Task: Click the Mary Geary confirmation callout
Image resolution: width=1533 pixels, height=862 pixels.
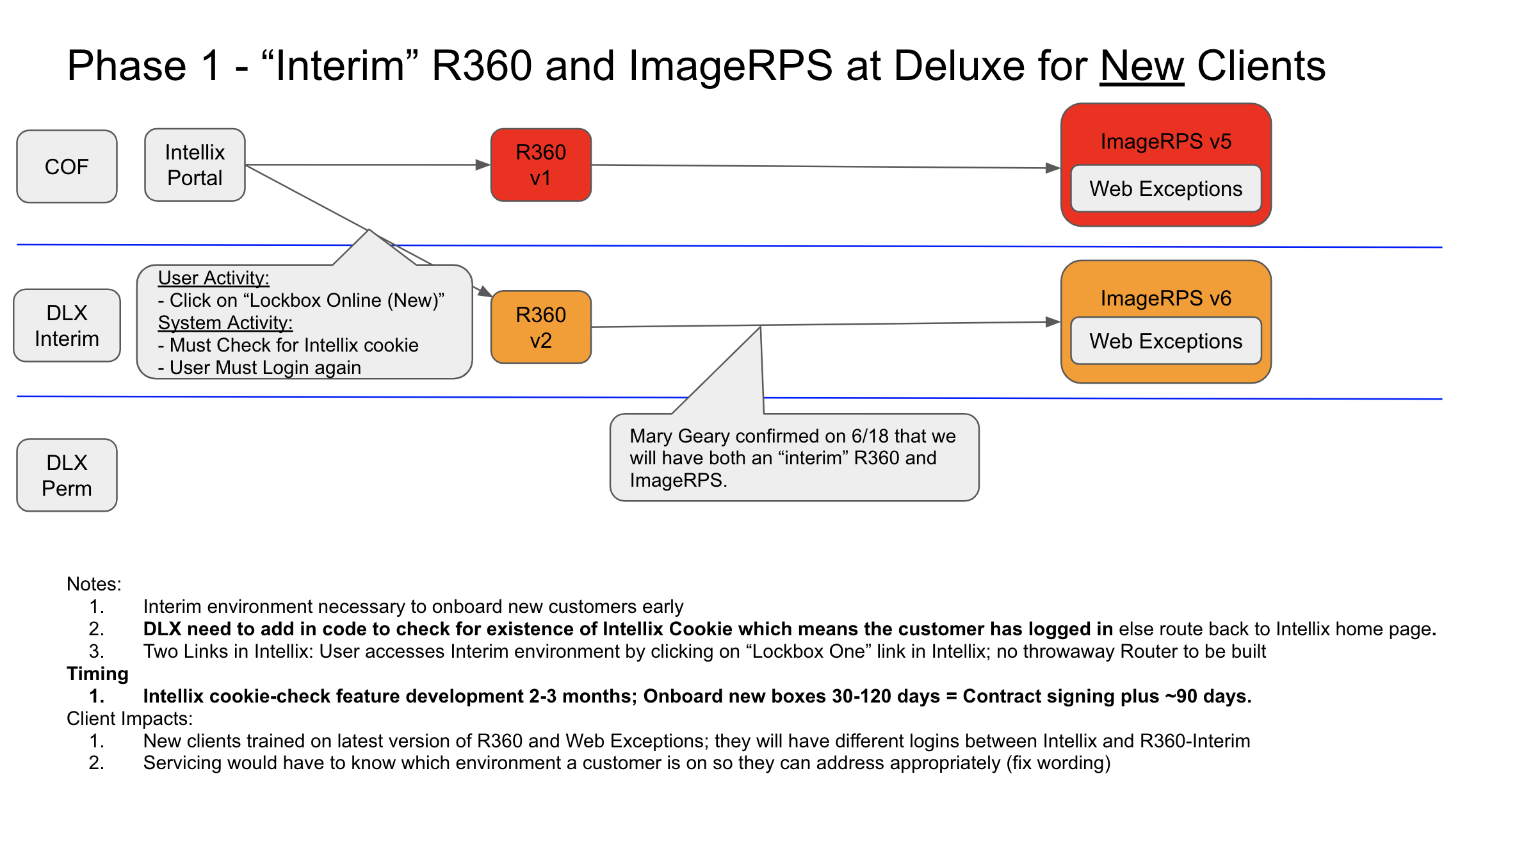Action: pos(793,458)
